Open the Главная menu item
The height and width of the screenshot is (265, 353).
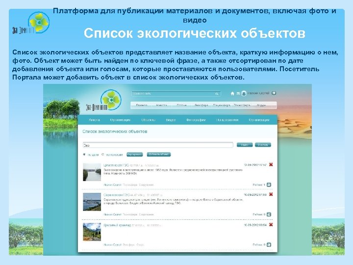click(x=142, y=105)
